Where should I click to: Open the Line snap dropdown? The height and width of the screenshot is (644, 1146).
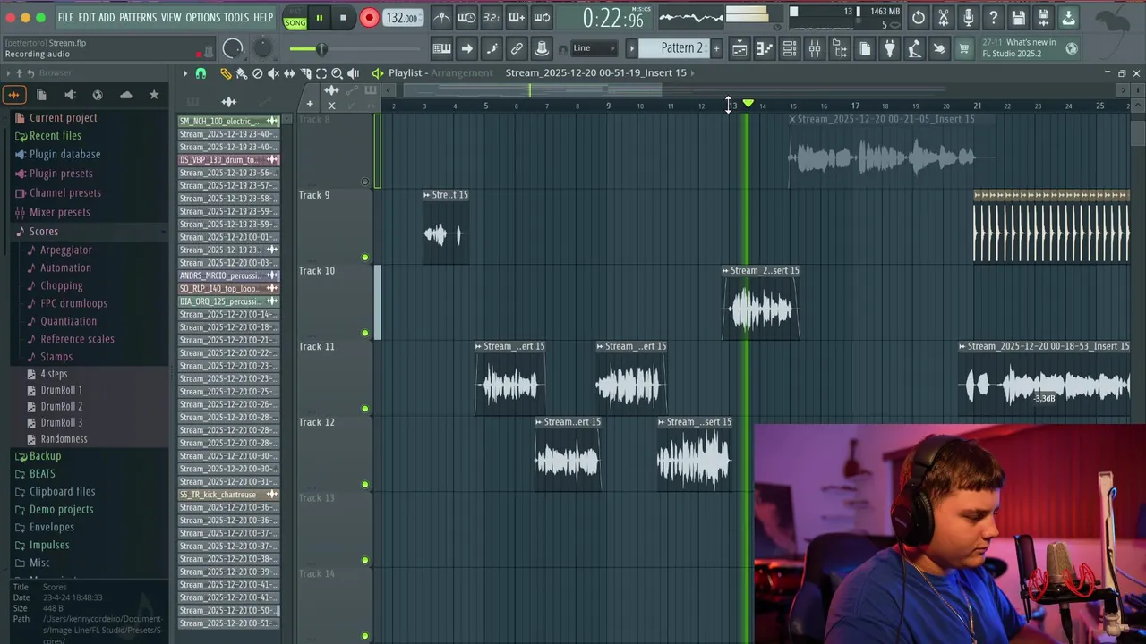coord(594,48)
